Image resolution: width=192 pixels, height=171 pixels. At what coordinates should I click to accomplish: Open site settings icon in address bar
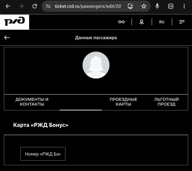click(48, 6)
